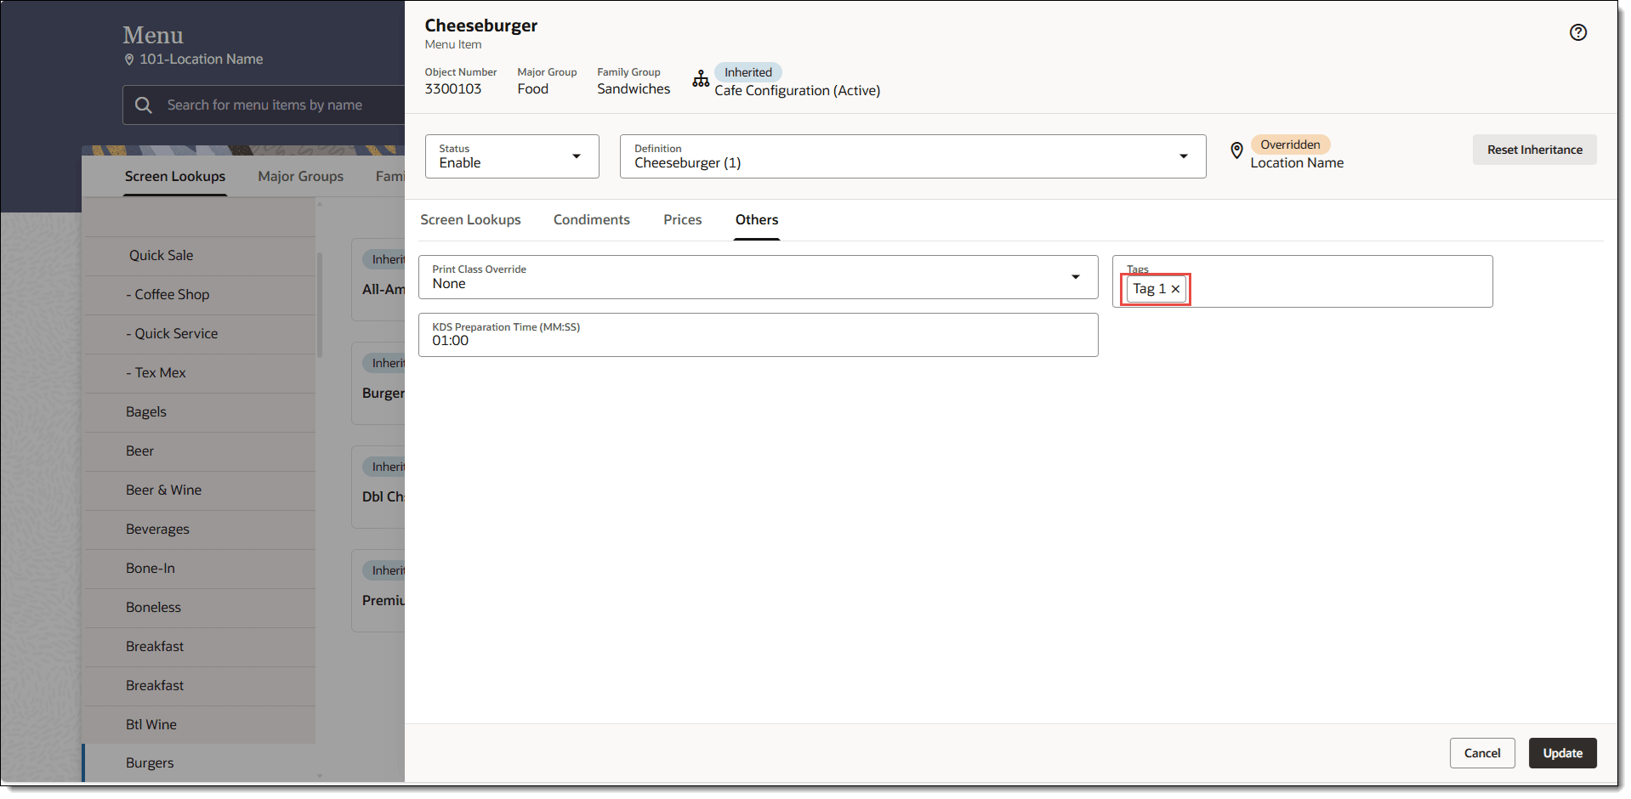Select Boneless in the list
The width and height of the screenshot is (1631, 799).
199,607
